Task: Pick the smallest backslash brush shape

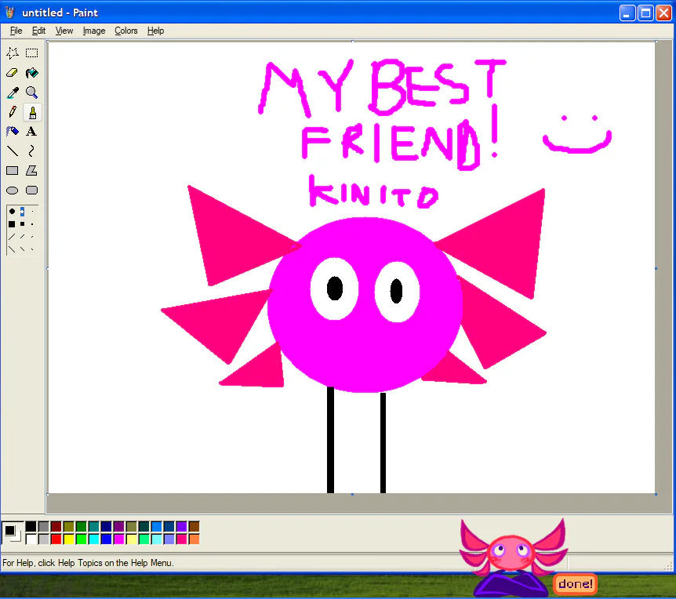Action: [x=32, y=249]
